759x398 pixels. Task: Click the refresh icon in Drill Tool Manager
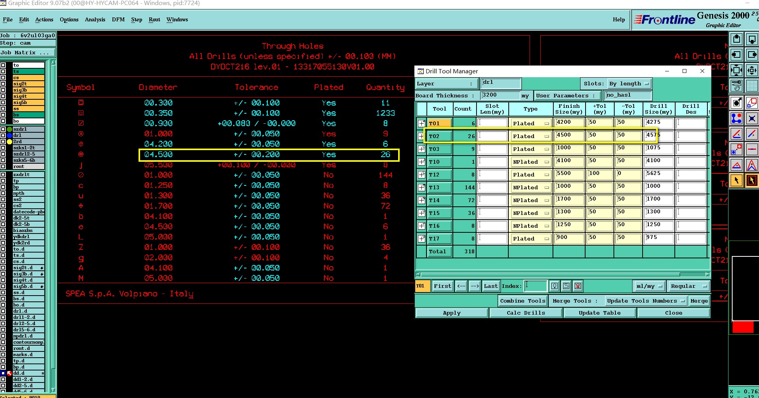coord(566,286)
